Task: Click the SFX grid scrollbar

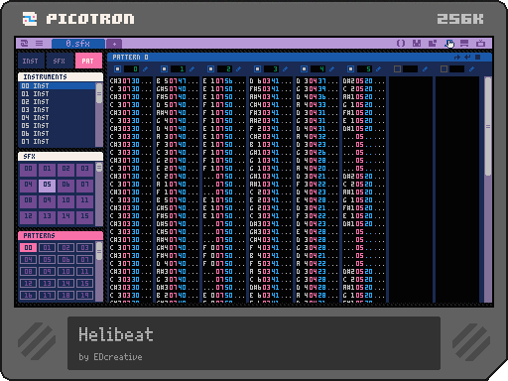Action: coord(99,194)
